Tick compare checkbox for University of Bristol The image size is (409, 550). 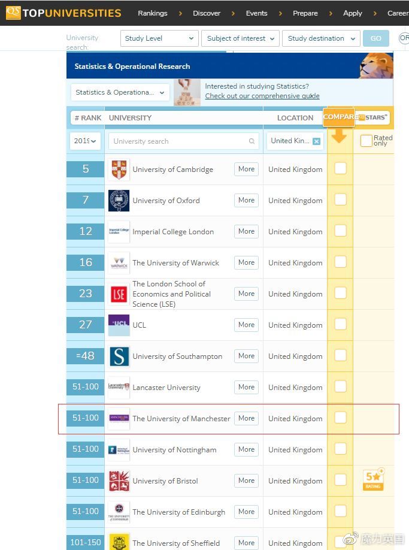pos(340,480)
